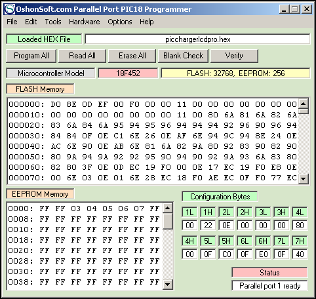Screen dimensions: 316x299
Task: Click the Verify button
Action: pyautogui.click(x=234, y=56)
